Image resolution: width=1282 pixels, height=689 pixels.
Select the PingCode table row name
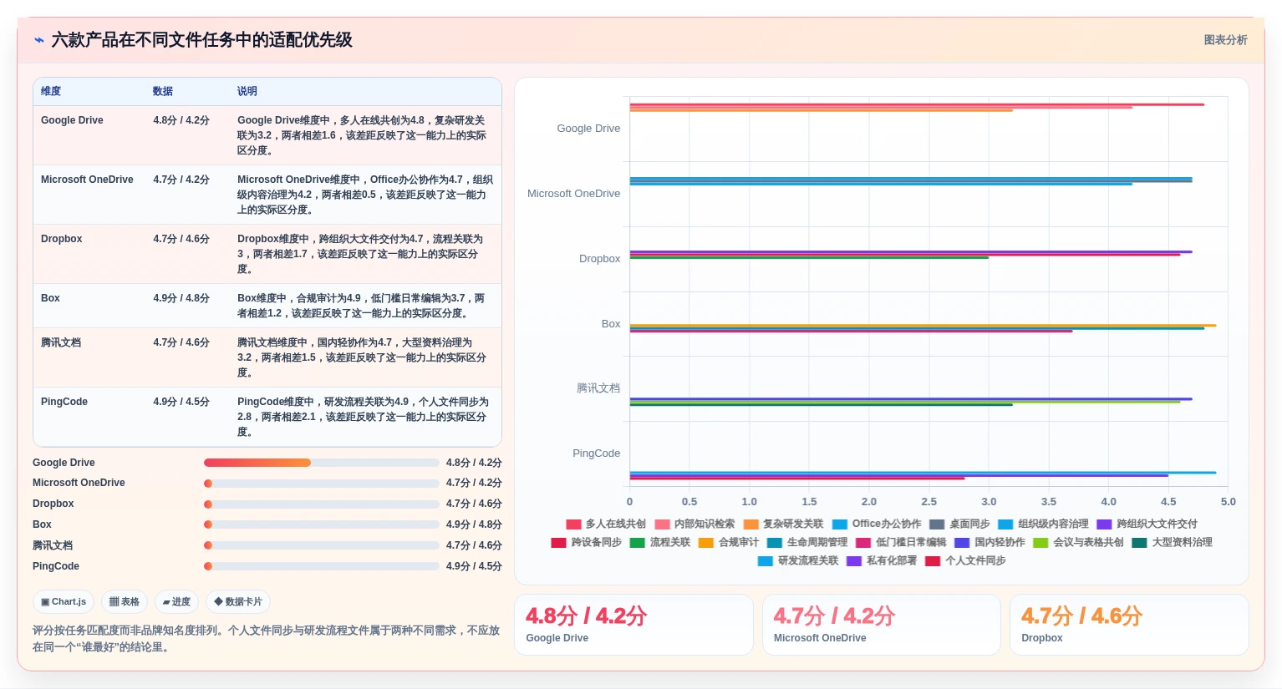64,402
